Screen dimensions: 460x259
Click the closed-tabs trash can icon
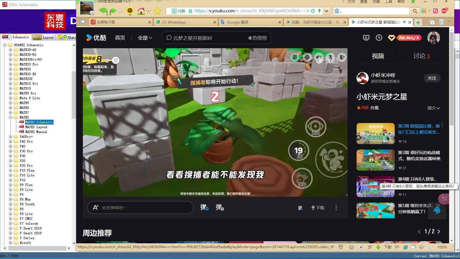pyautogui.click(x=441, y=22)
